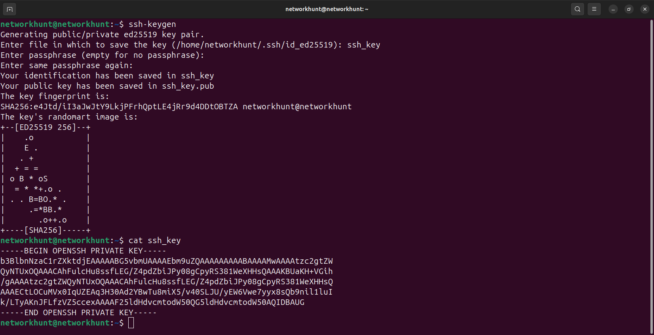Click the ED25519 256 randomart header
This screenshot has height=335, width=654.
click(x=46, y=128)
